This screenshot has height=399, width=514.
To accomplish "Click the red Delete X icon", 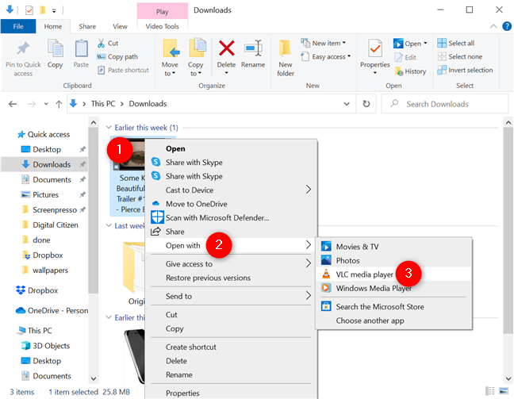I will click(x=226, y=48).
